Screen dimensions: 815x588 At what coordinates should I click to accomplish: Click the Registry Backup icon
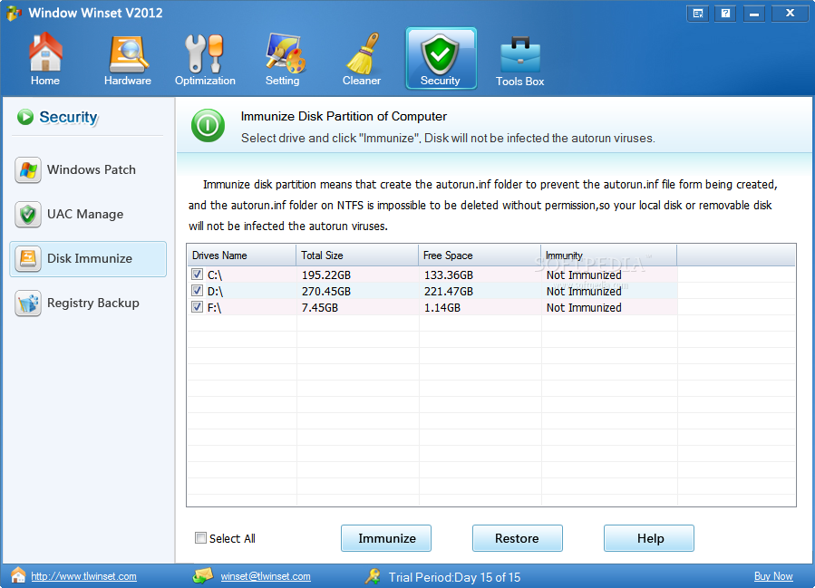pos(28,304)
